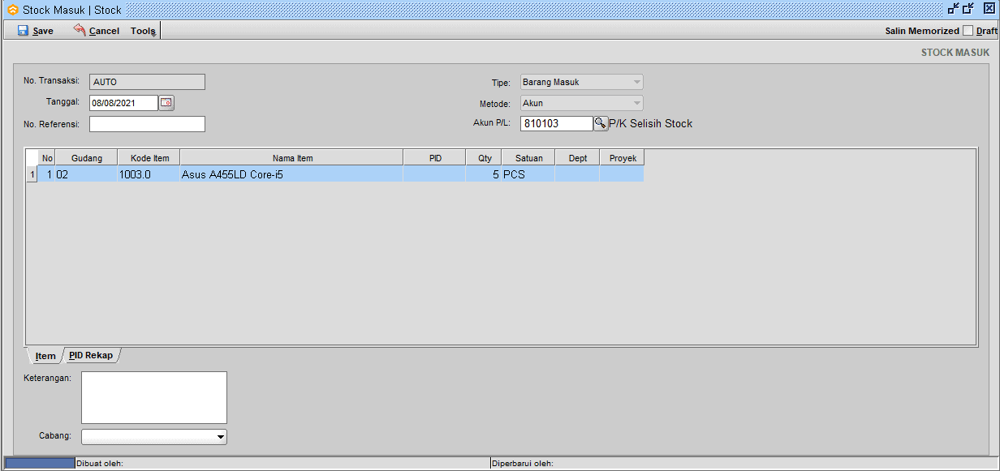Select the row 1 indicator cell
The width and height of the screenshot is (1000, 471).
(x=32, y=174)
